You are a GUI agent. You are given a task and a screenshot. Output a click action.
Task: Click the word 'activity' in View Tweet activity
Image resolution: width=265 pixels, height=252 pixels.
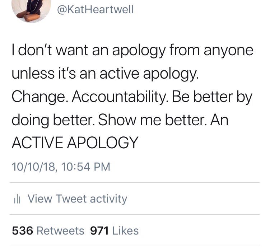[108, 199]
